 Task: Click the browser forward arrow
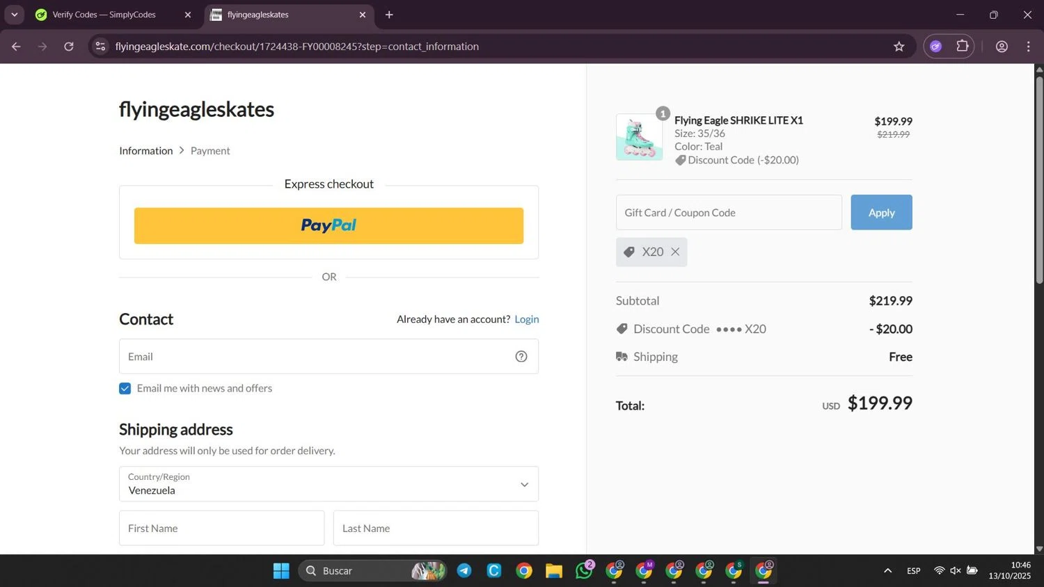(x=42, y=47)
